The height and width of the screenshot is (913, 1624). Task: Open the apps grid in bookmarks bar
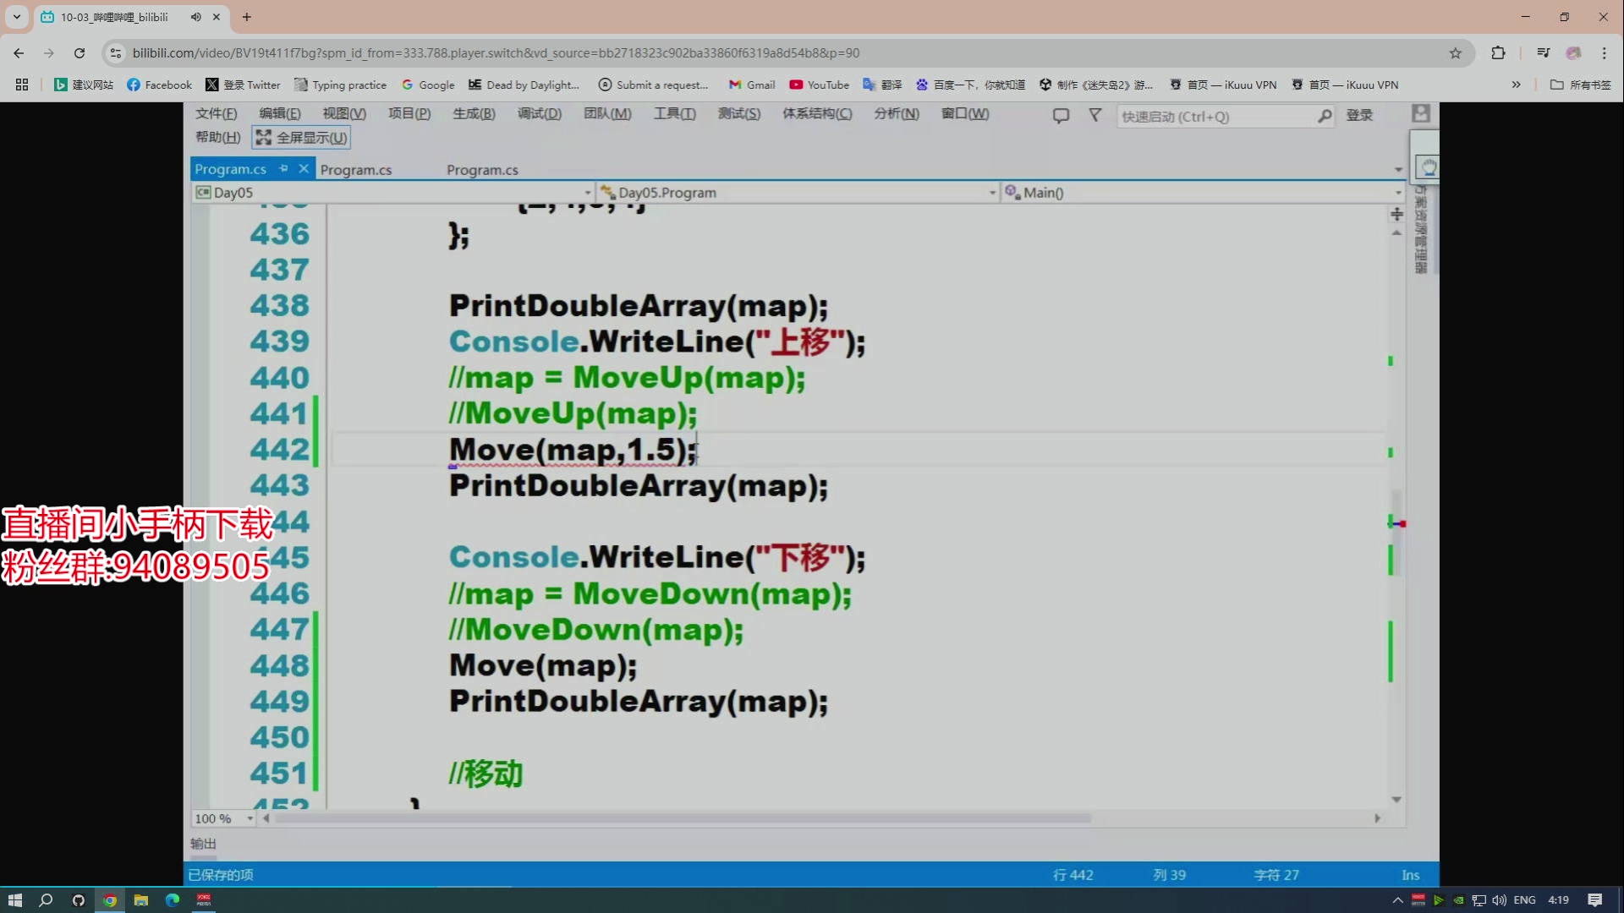pos(22,85)
